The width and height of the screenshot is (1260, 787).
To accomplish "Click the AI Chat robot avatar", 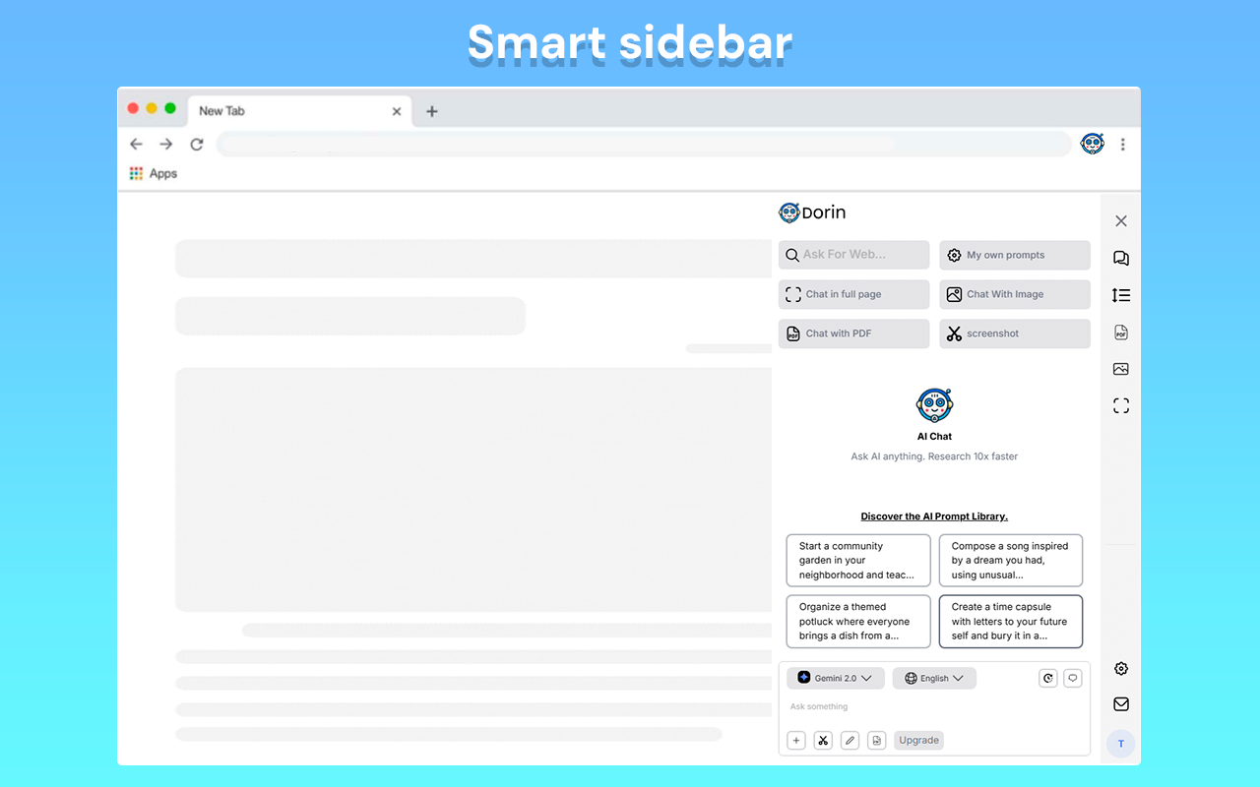I will (x=934, y=404).
